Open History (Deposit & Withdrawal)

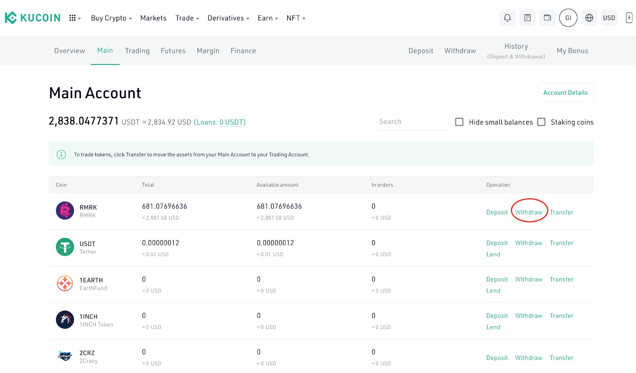click(516, 51)
